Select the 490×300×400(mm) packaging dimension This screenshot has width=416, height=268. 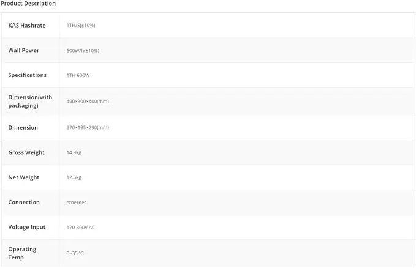coord(88,101)
